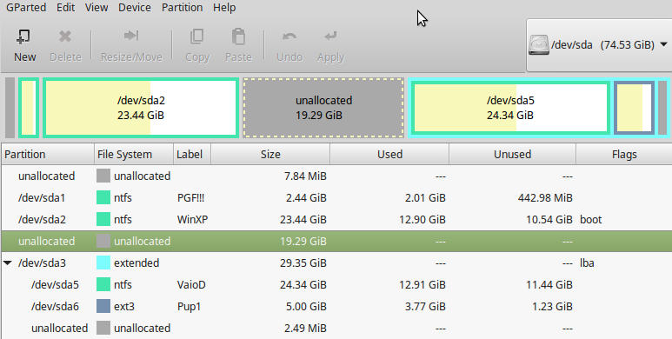Open the GParted menu

pyautogui.click(x=26, y=8)
